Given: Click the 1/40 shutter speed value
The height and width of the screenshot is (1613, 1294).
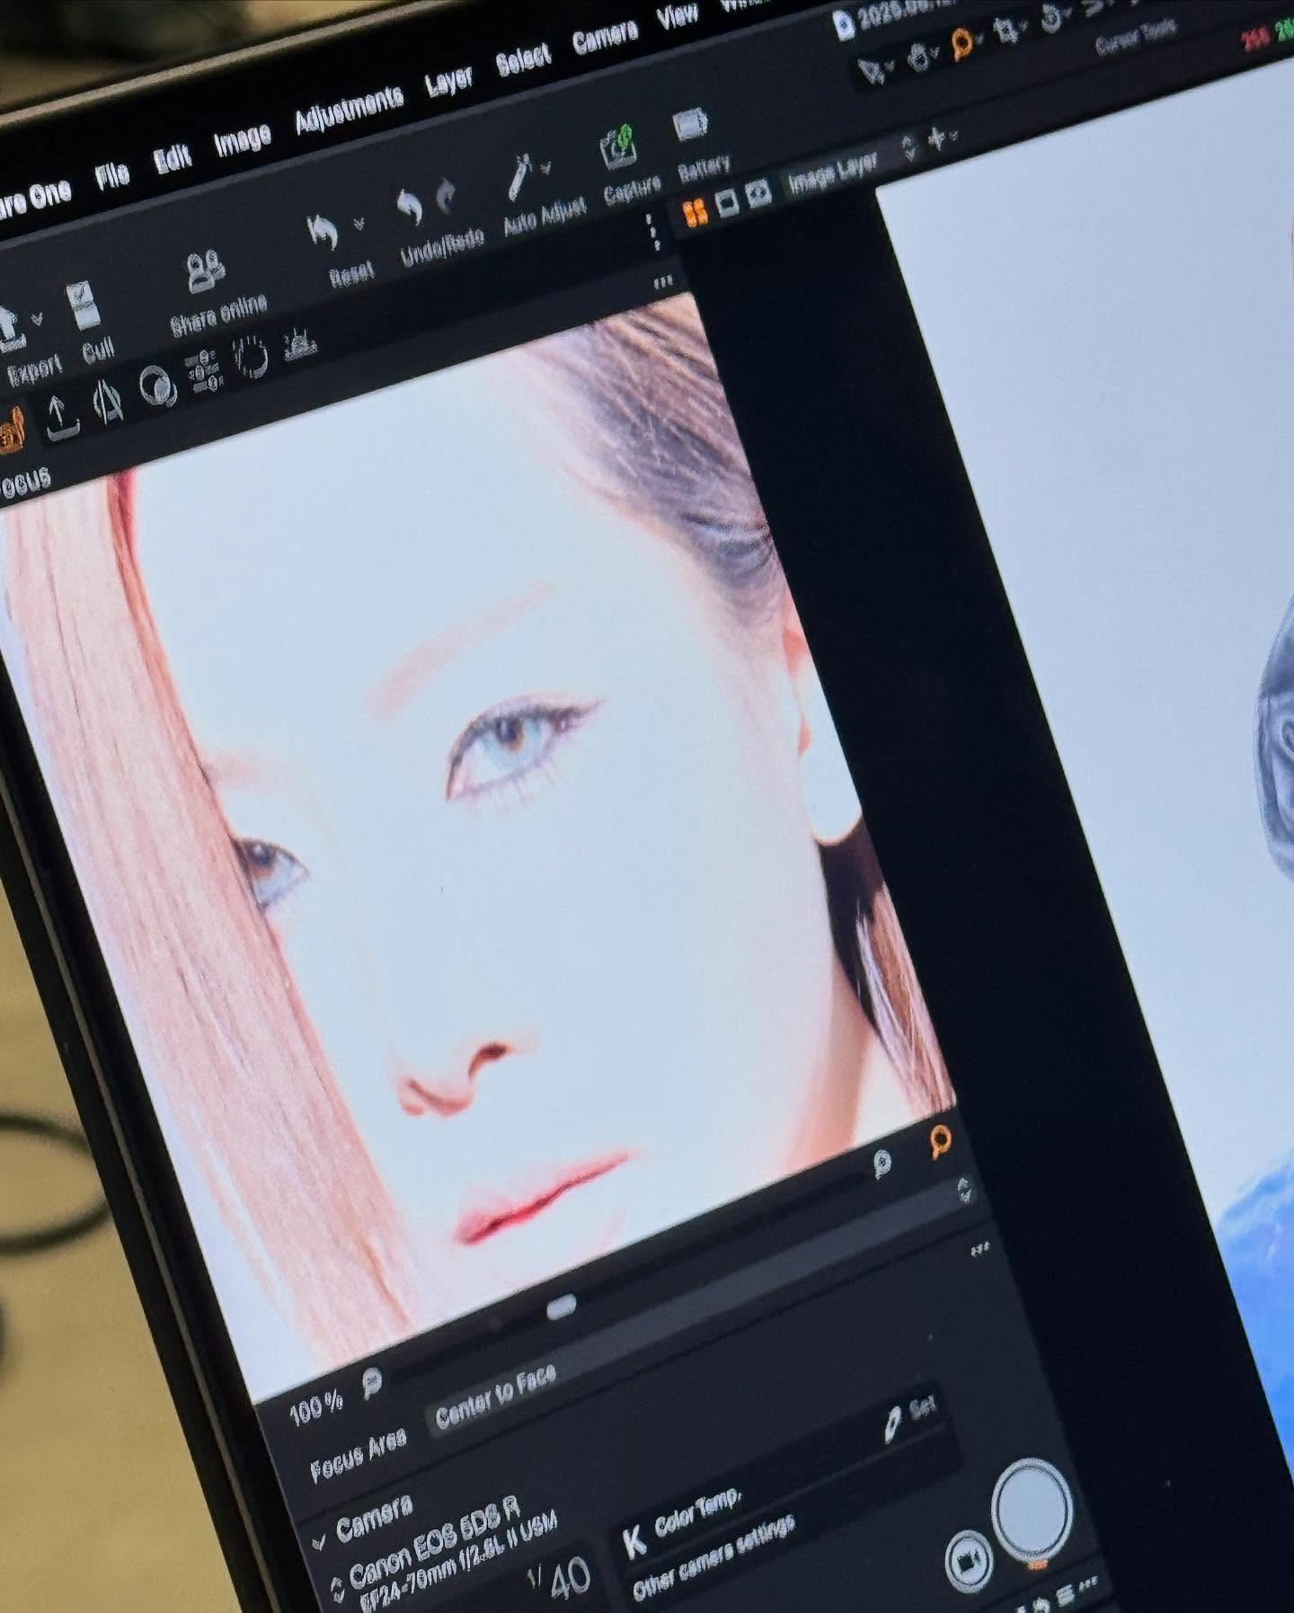Looking at the screenshot, I should click(558, 1580).
